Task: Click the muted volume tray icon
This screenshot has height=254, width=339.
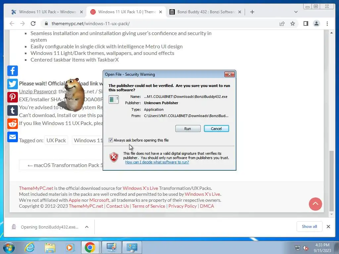Action: click(x=306, y=248)
